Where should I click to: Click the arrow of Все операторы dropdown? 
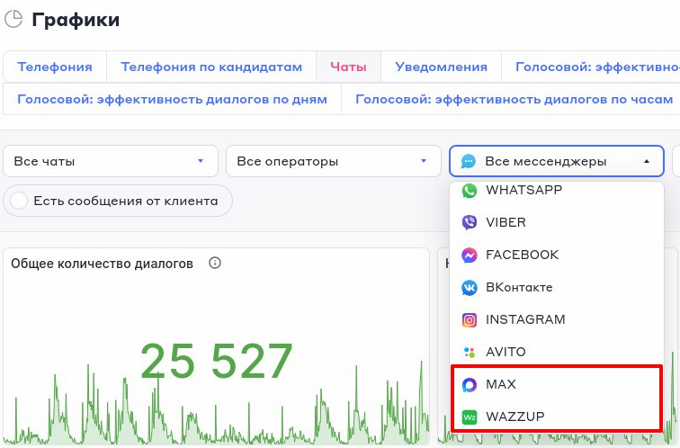click(x=424, y=161)
